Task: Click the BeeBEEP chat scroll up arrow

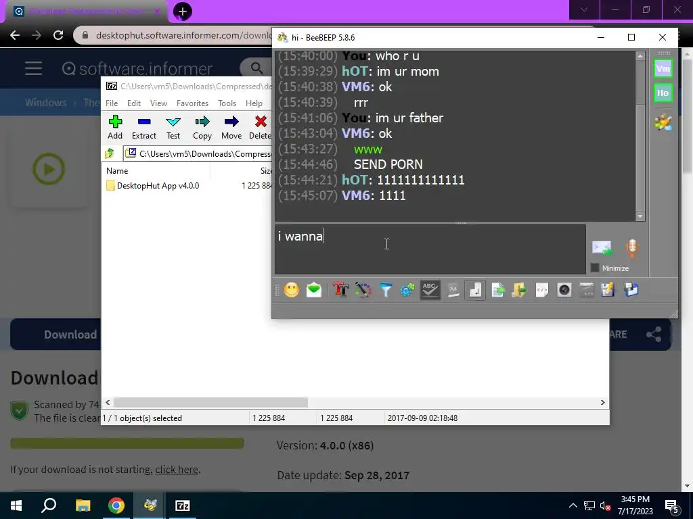Action: 640,55
